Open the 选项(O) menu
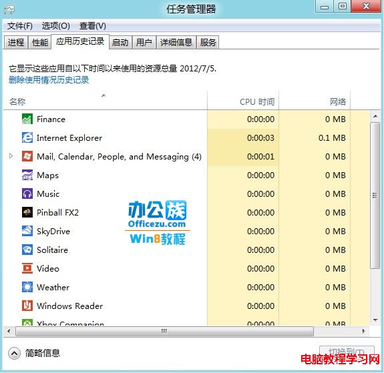The image size is (384, 373). click(56, 26)
